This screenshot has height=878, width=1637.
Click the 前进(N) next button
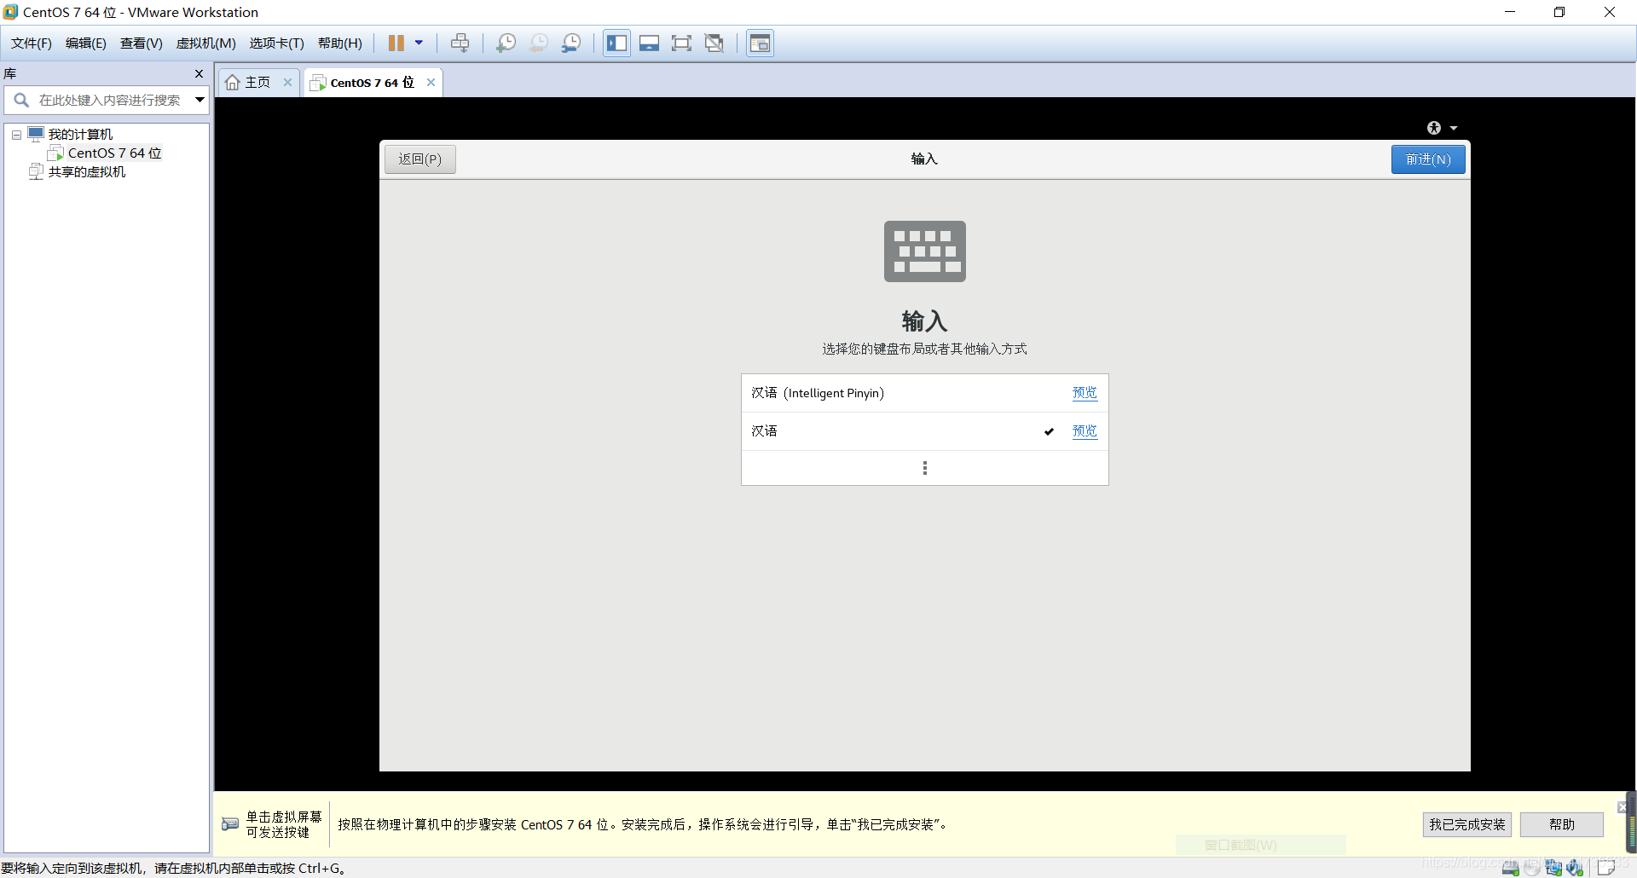(1428, 159)
